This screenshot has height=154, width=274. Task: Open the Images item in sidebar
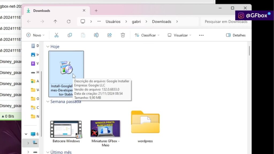35,55
